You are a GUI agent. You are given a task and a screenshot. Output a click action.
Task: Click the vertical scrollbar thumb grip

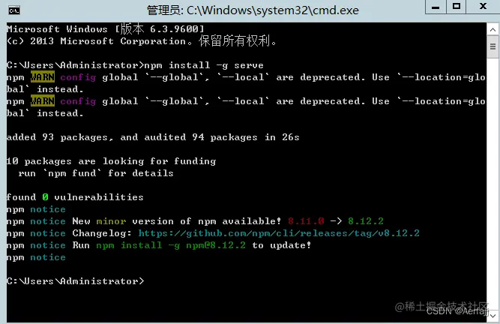[493, 47]
